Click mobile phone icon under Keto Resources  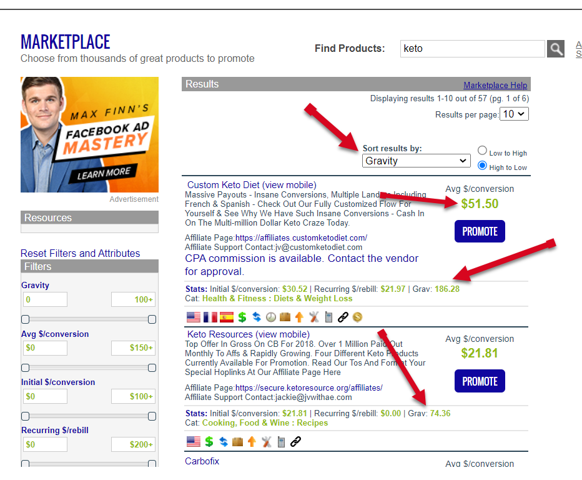282,441
